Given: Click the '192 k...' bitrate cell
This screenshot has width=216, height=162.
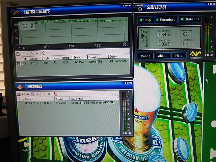Looking at the screenshot, I should point(66,62).
